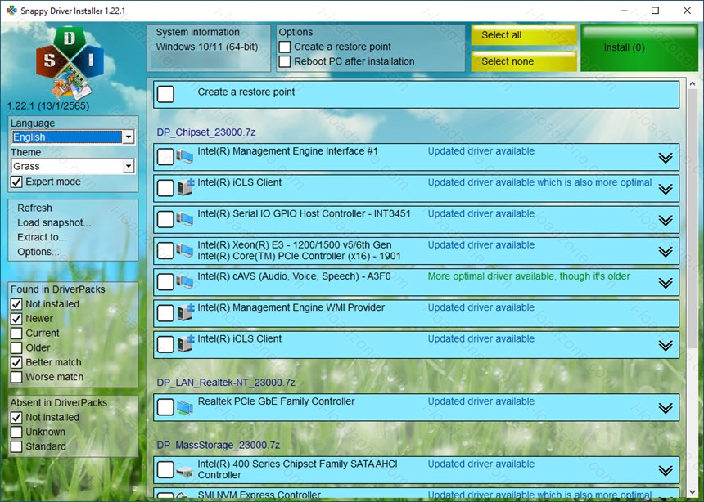Image resolution: width=704 pixels, height=502 pixels.
Task: Click the Serial IO GPIO Host Controller icon
Action: (x=184, y=219)
